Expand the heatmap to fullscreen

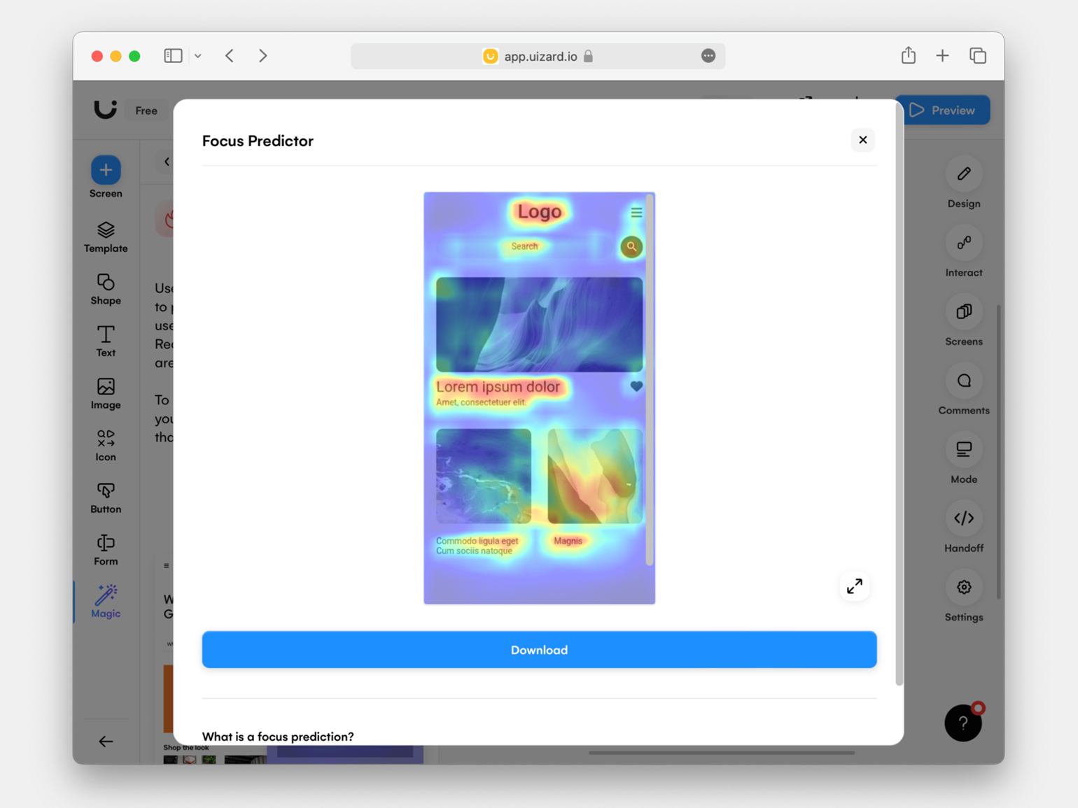point(854,586)
